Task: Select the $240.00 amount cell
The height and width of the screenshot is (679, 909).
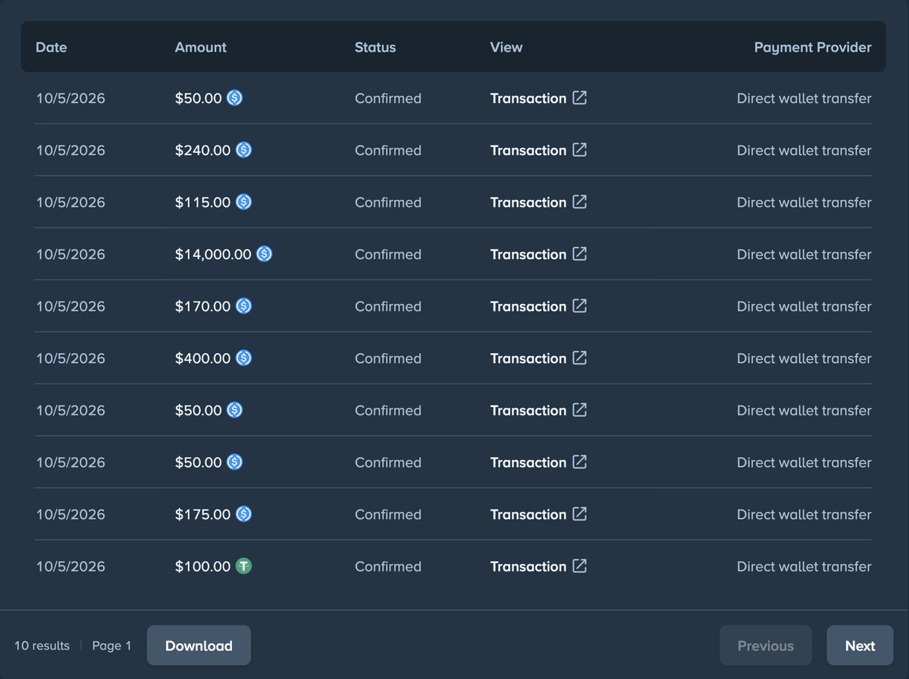Action: coord(203,150)
